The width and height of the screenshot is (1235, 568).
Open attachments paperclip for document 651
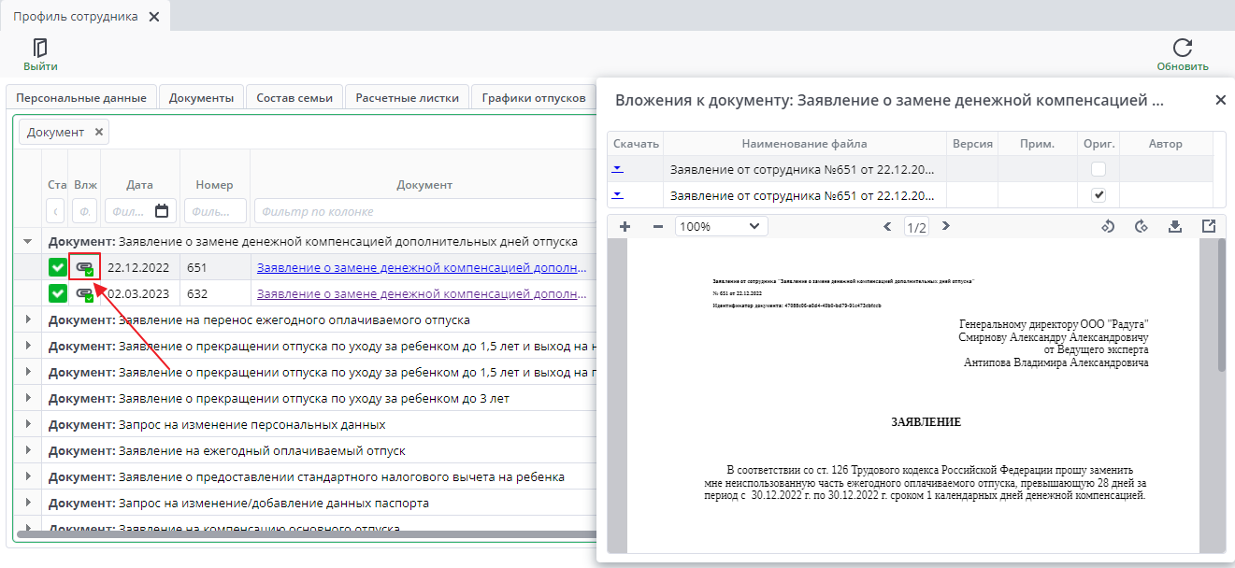point(85,267)
